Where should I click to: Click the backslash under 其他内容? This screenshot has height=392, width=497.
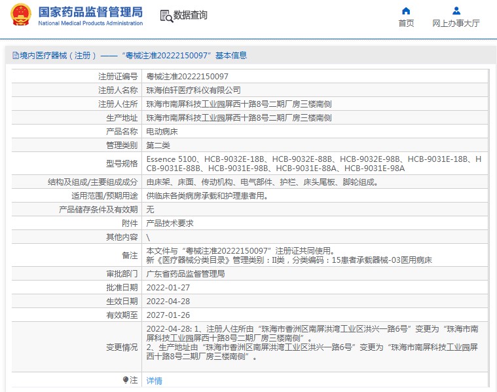(x=148, y=237)
